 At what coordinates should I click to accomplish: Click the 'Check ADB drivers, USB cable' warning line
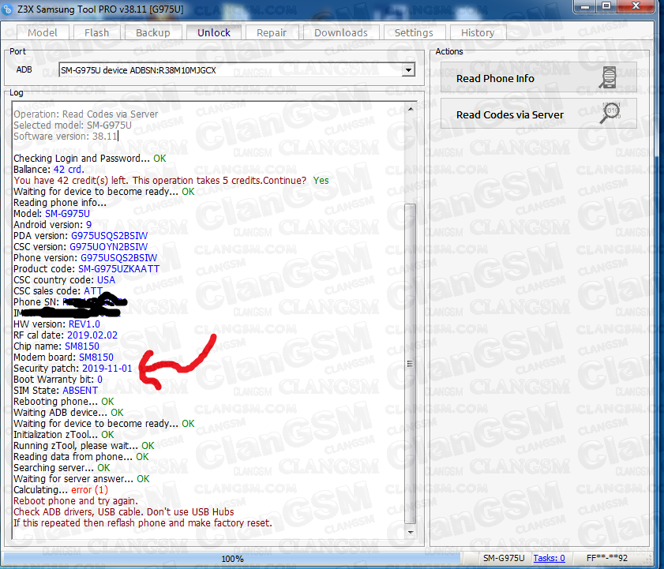tap(124, 512)
